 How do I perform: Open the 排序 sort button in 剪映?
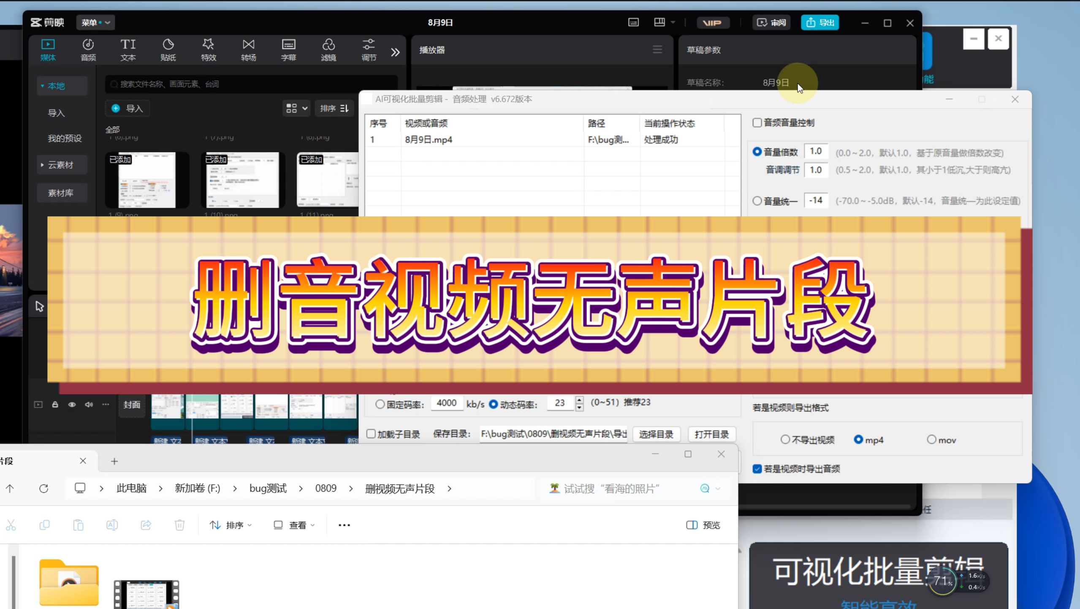[x=334, y=109]
